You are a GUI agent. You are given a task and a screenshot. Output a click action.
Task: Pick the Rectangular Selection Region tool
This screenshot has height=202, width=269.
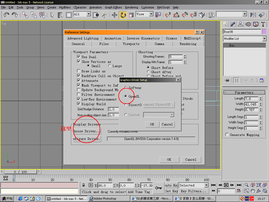point(69,15)
